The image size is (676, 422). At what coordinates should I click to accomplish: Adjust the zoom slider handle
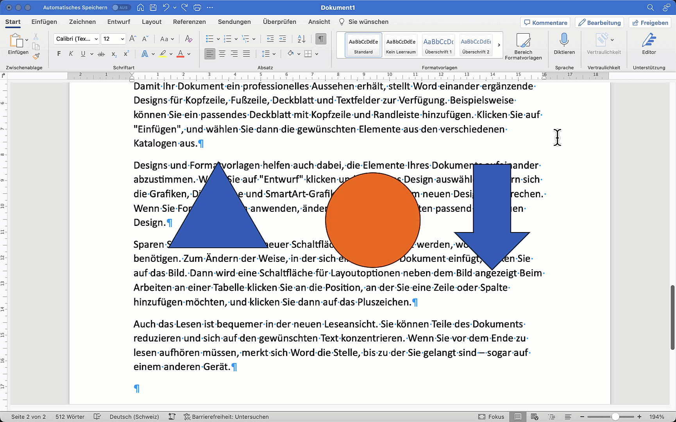click(x=615, y=417)
